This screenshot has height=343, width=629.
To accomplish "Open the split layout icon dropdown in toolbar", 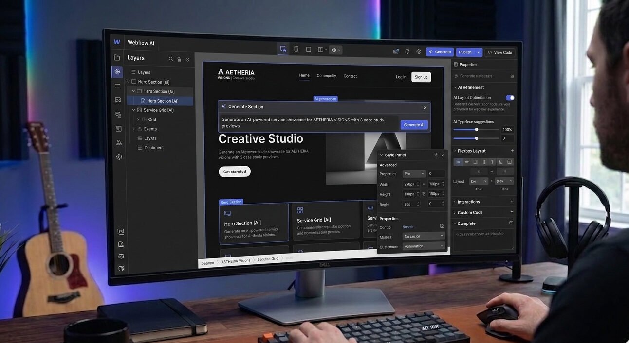I will click(322, 50).
